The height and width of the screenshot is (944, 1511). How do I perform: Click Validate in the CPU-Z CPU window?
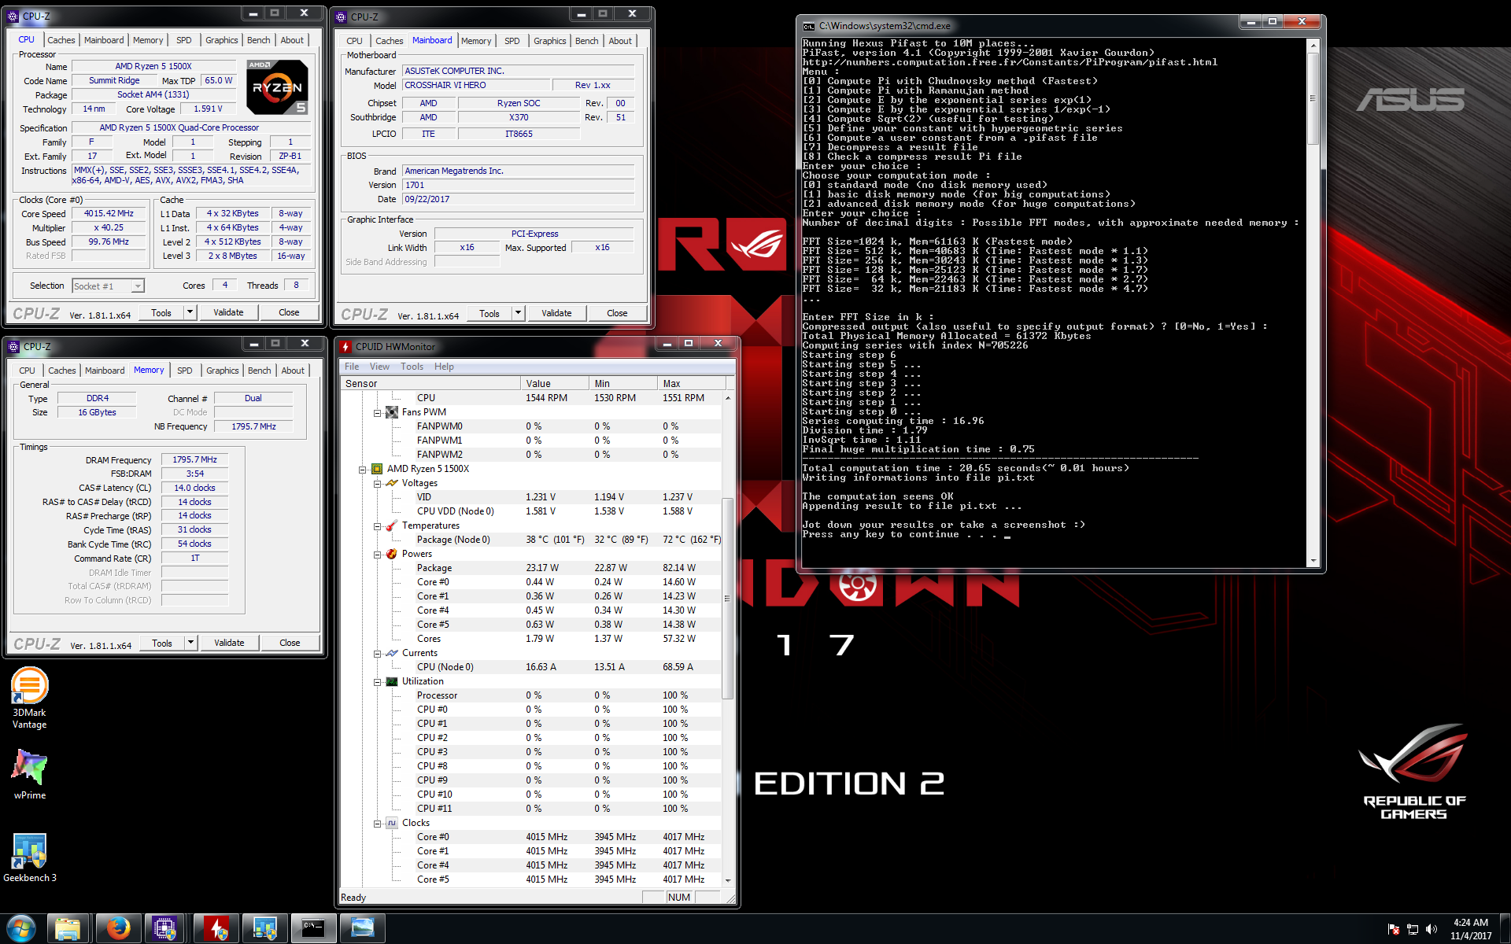(x=228, y=312)
